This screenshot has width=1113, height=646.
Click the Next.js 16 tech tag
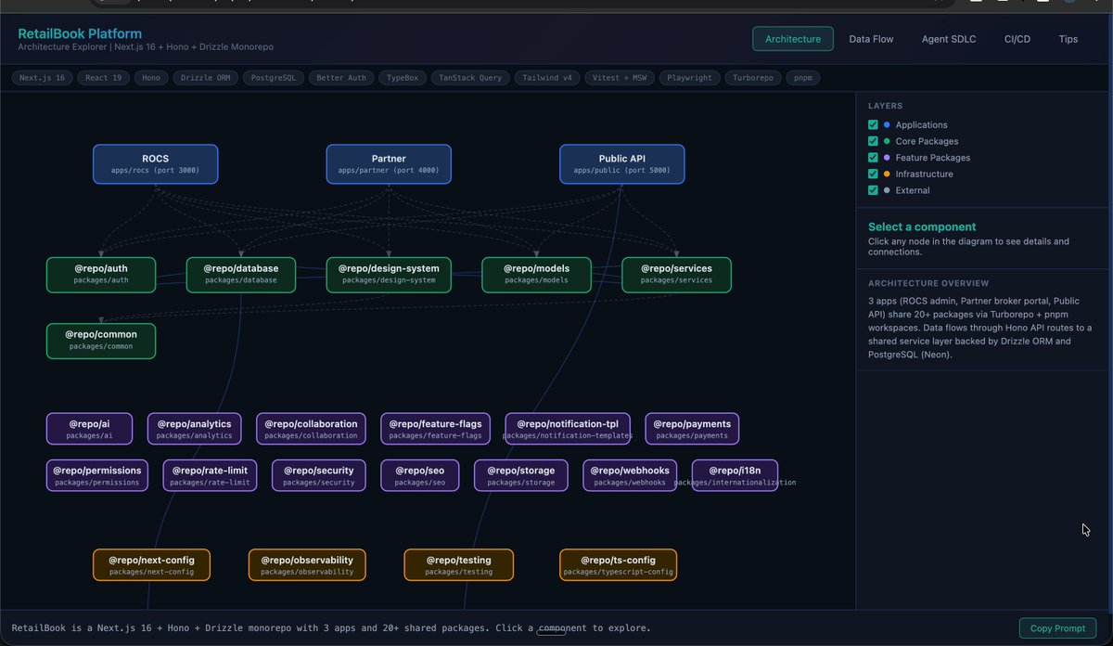(43, 78)
